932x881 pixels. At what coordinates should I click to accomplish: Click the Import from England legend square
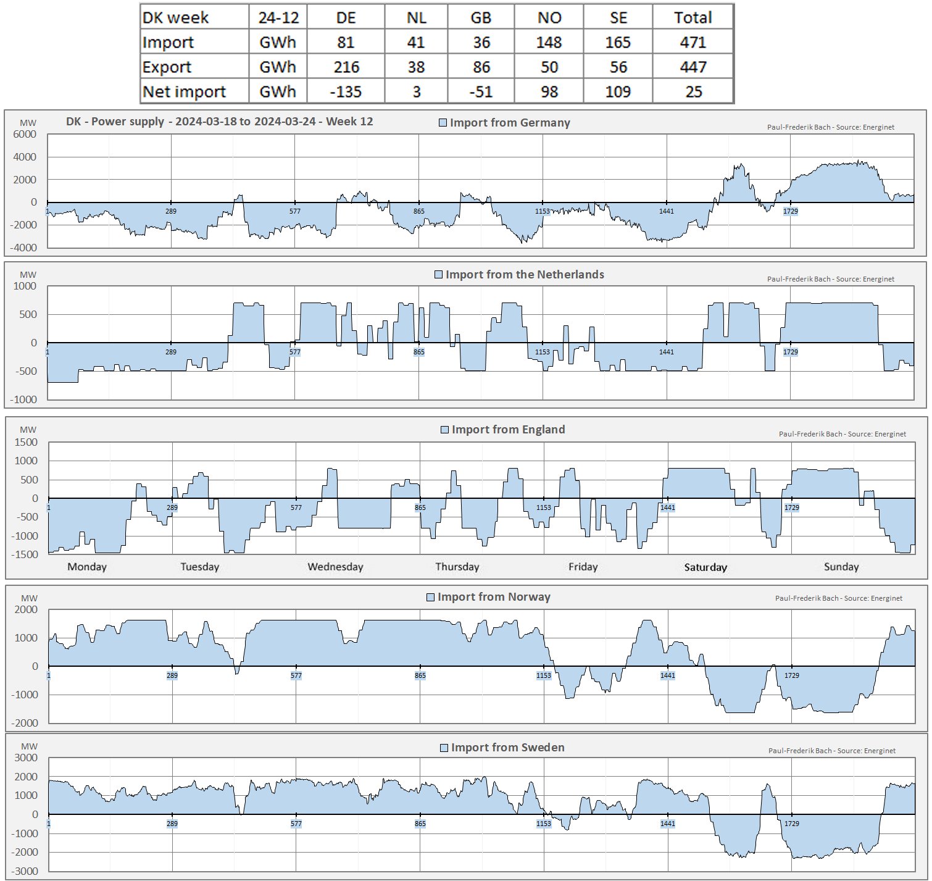[x=444, y=430]
